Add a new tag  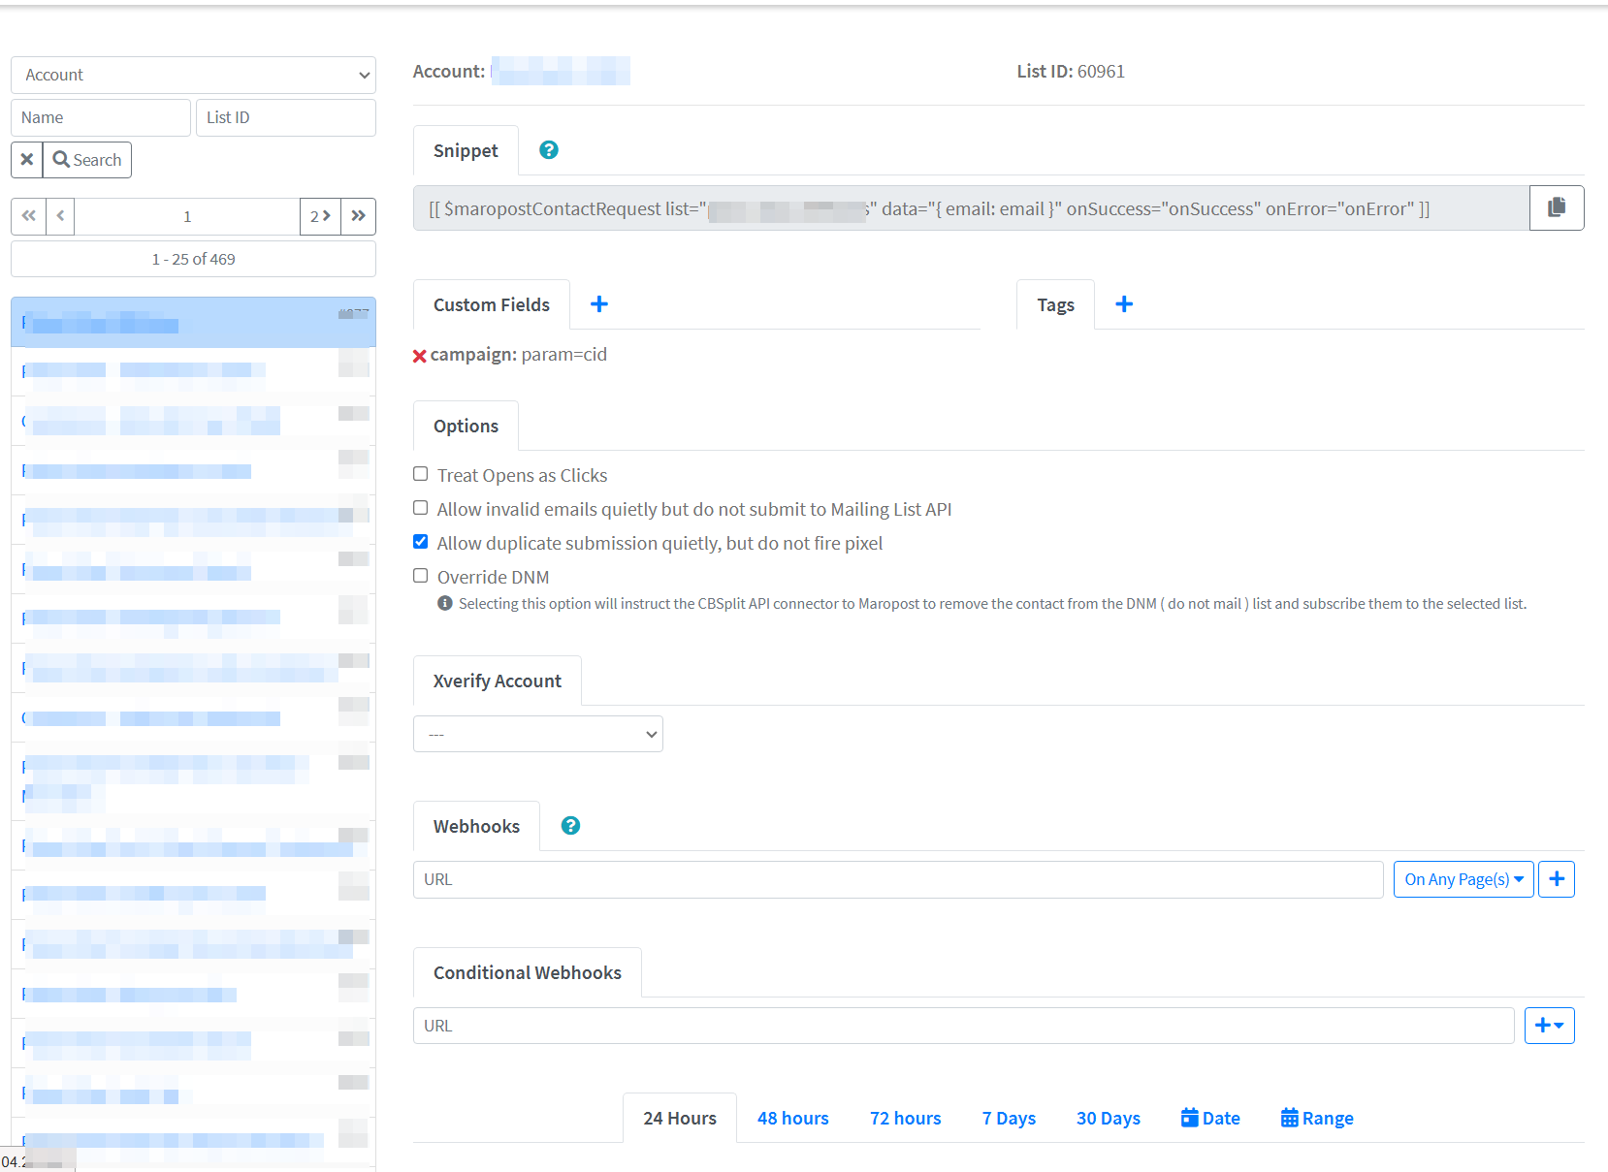click(x=1124, y=304)
